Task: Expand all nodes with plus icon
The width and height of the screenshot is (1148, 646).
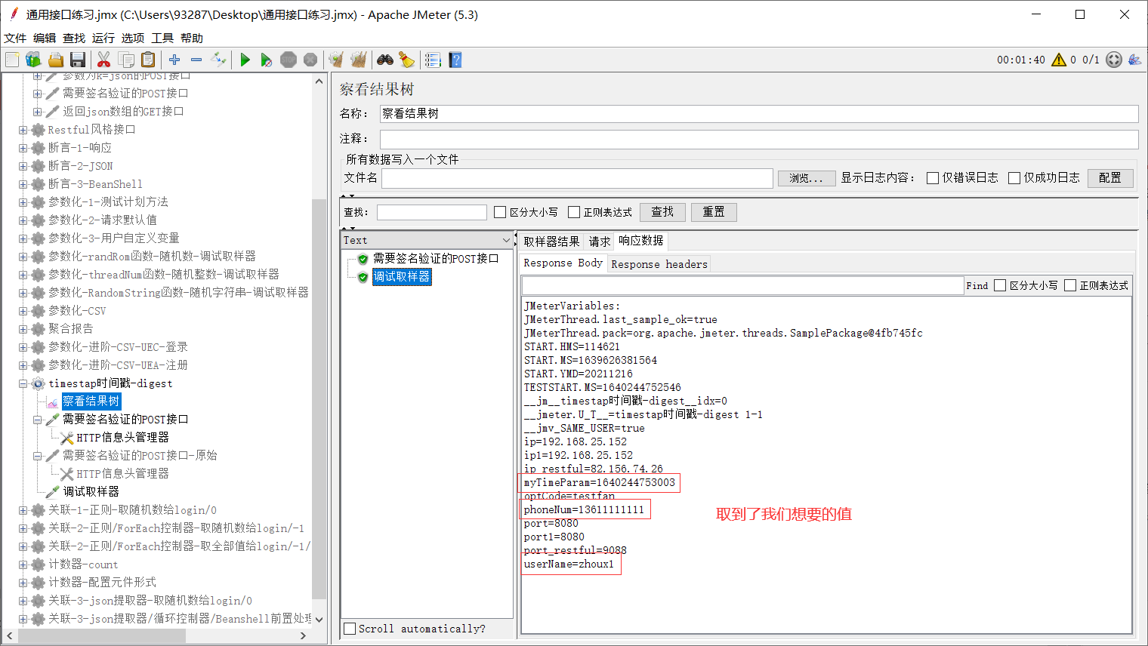Action: tap(174, 60)
